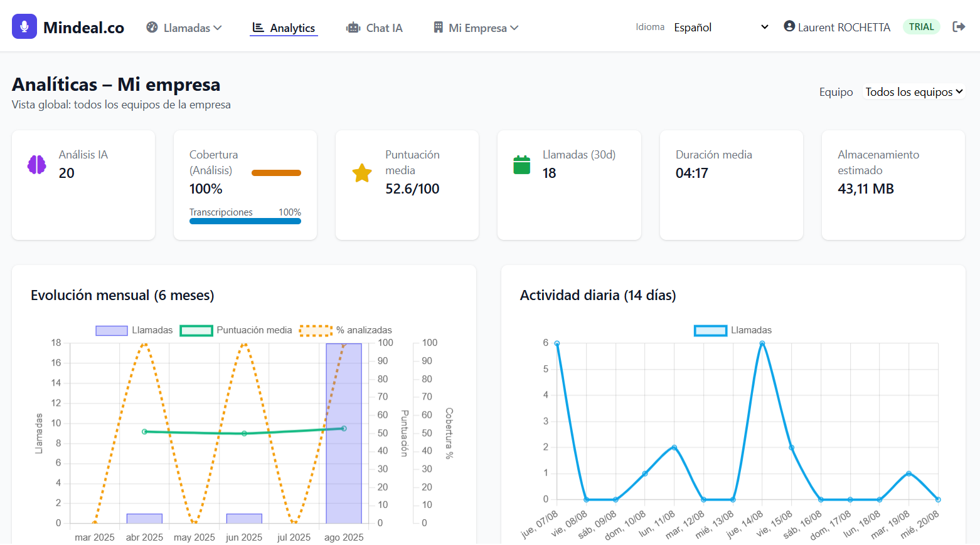980x545 pixels.
Task: Open the Llamadas dropdown menu
Action: 184,27
